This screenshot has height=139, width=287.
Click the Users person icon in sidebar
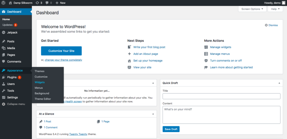[3, 84]
